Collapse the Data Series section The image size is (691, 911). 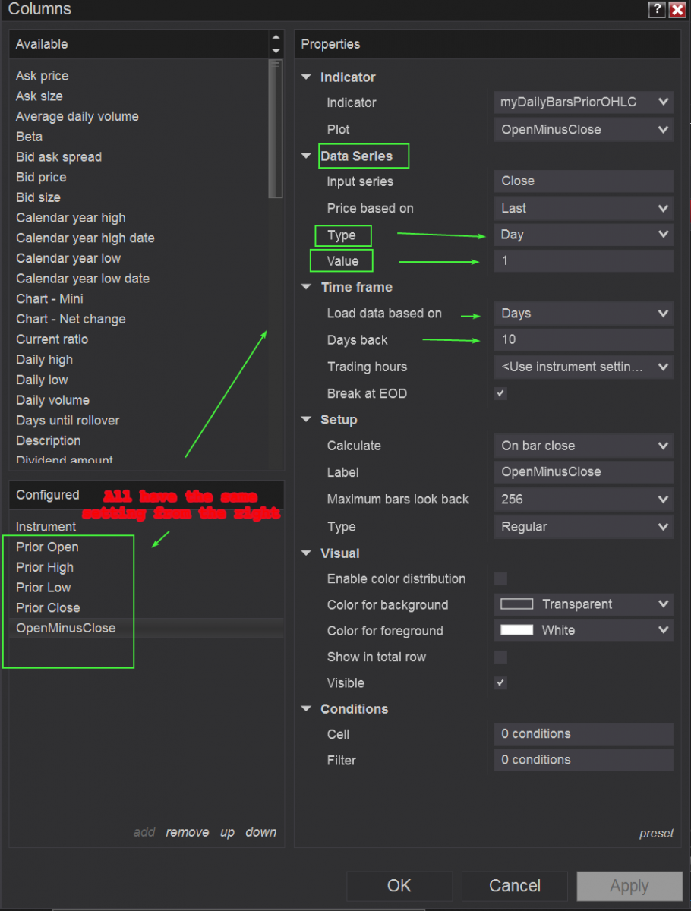306,156
